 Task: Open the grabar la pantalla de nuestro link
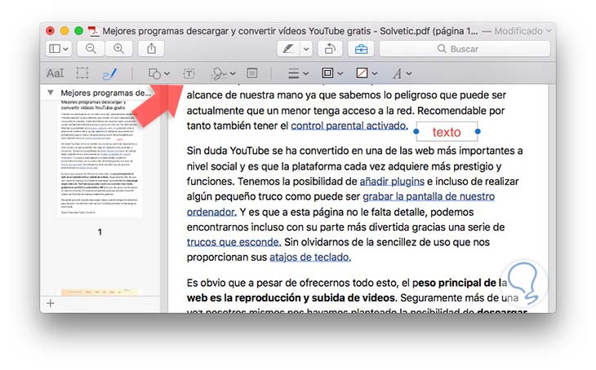pos(429,196)
